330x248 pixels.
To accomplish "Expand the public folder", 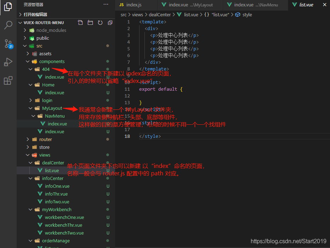I will (66, 38).
